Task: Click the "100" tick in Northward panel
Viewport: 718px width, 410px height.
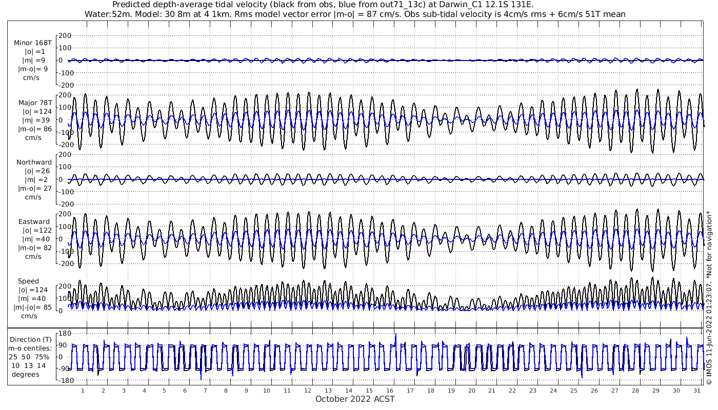Action: (64, 167)
